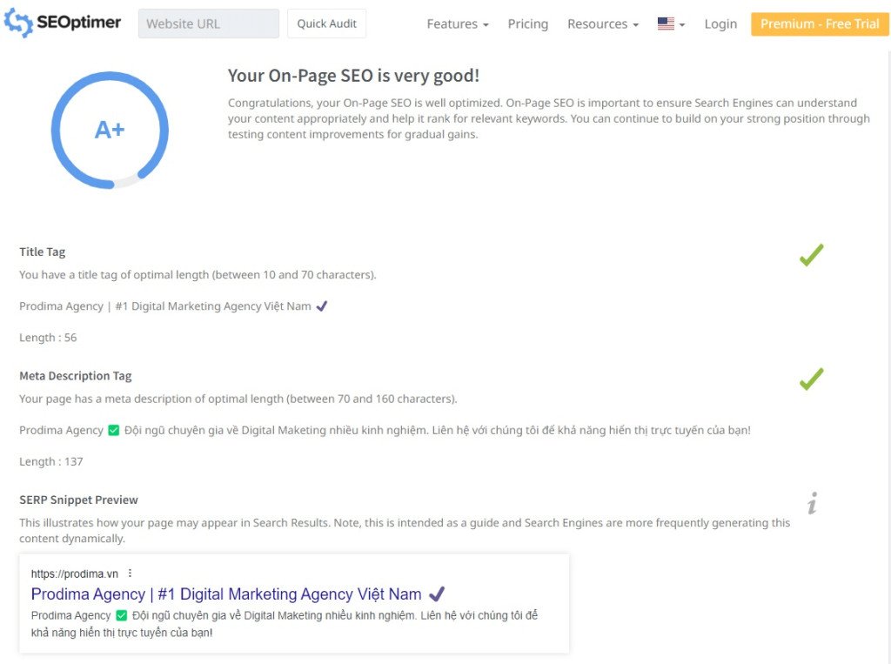This screenshot has height=664, width=891.
Task: Click the meta description optimal length explanation
Action: [238, 399]
